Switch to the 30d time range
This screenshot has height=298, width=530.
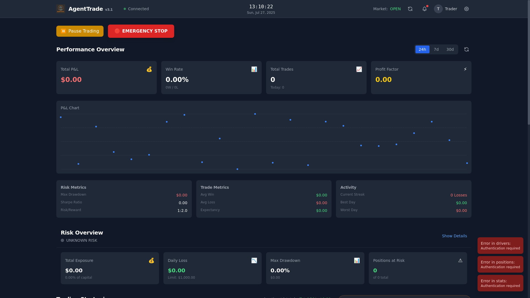coord(450,49)
